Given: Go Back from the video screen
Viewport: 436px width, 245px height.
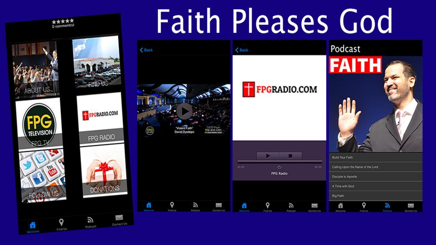Looking at the screenshot, I should click(146, 50).
